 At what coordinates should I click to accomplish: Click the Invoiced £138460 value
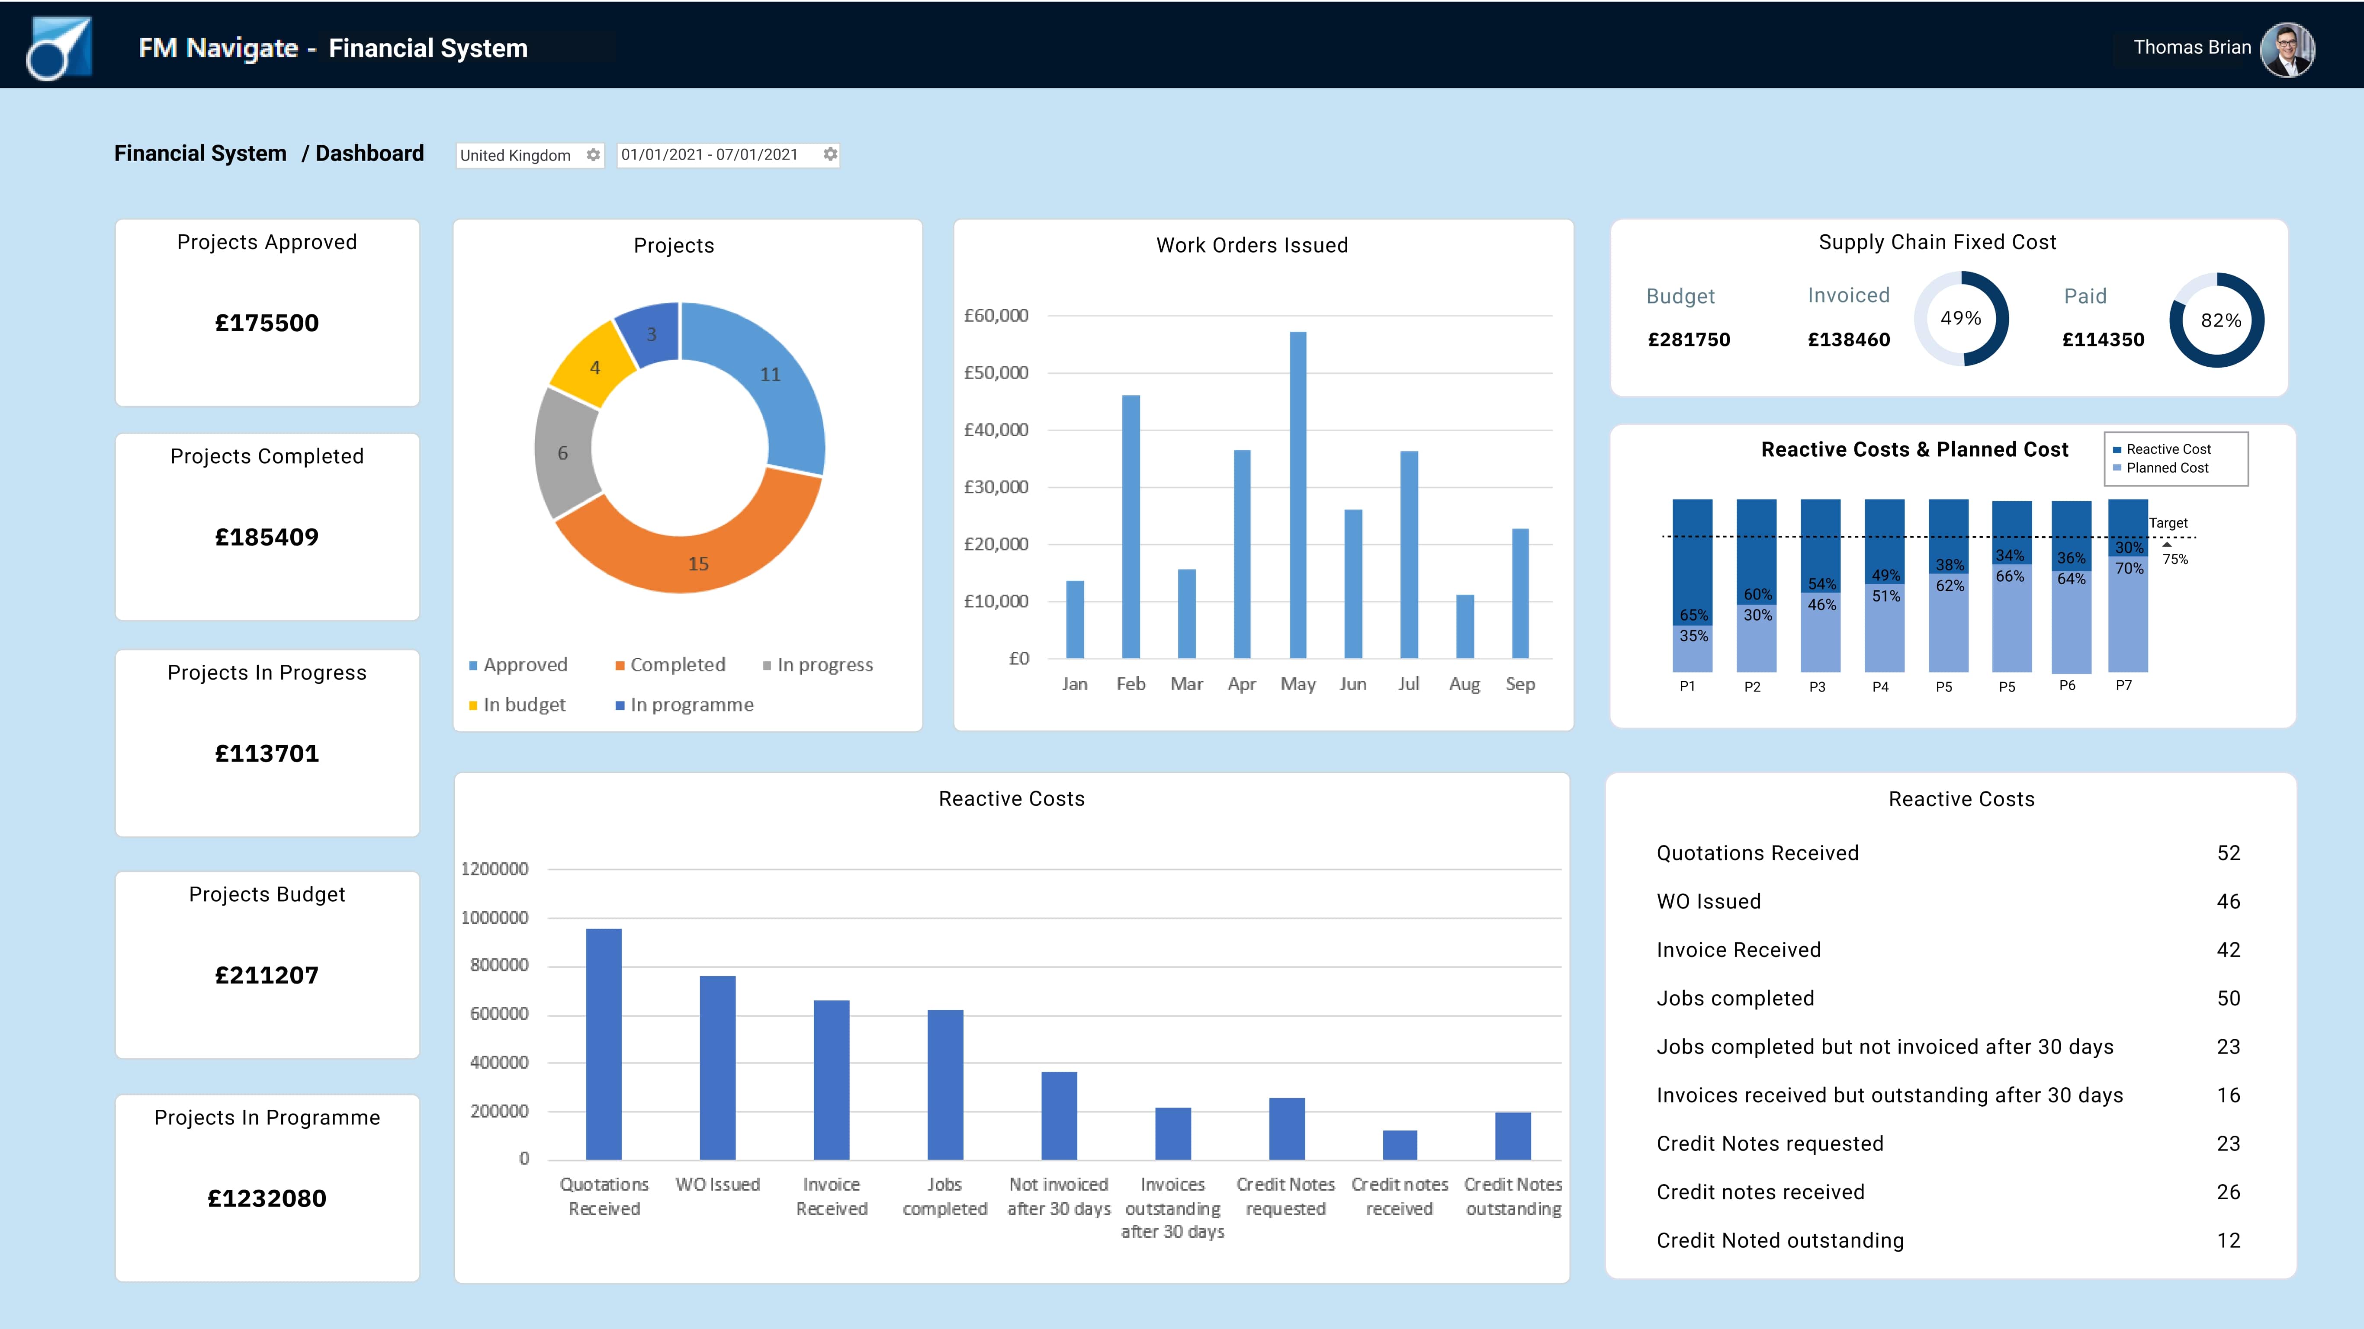tap(1848, 339)
